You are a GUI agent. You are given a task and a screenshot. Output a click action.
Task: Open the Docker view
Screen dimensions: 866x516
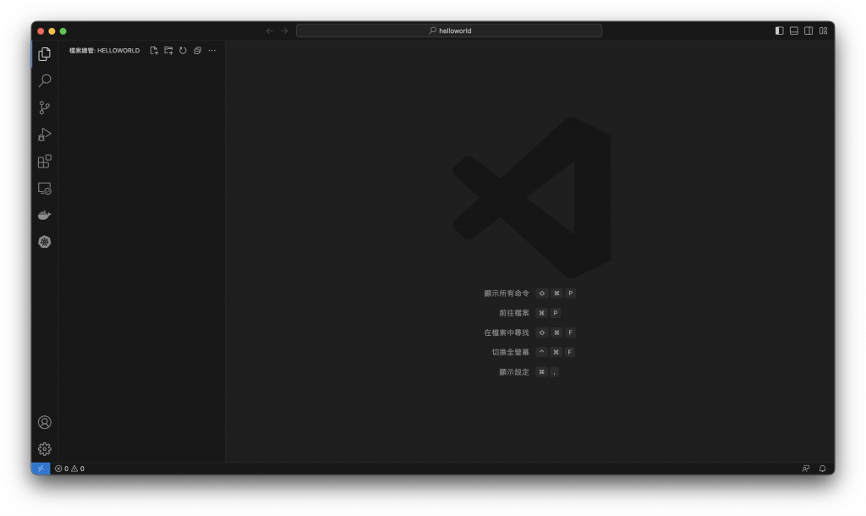click(45, 215)
